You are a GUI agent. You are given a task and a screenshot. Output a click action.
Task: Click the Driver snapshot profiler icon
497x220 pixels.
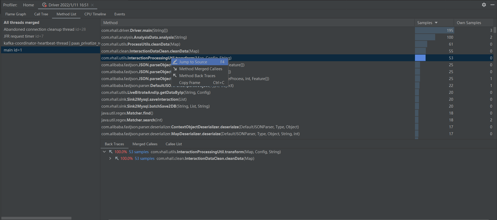44,5
